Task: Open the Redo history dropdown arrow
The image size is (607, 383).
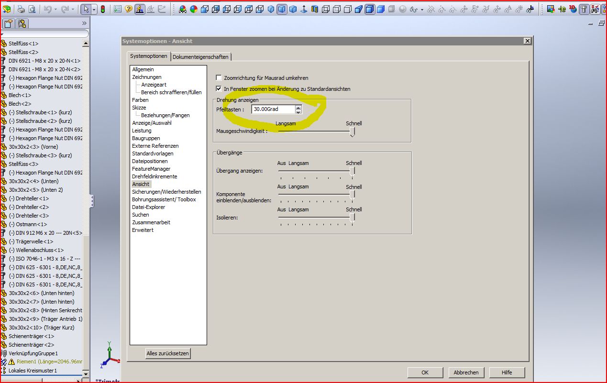Action: [73, 9]
